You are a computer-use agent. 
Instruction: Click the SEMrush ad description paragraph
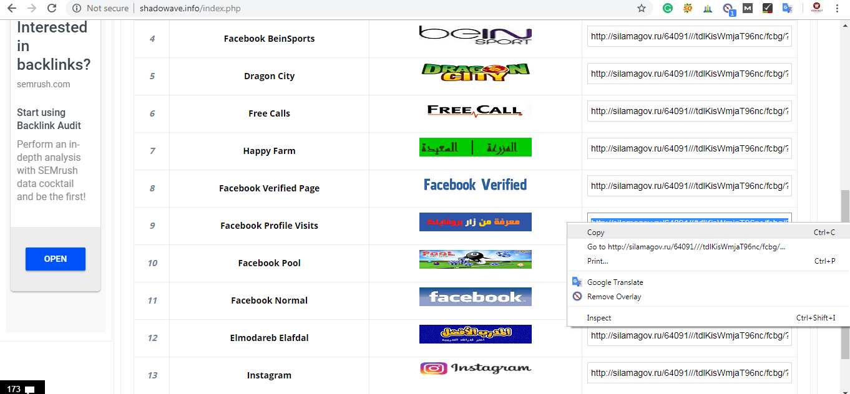(x=52, y=170)
